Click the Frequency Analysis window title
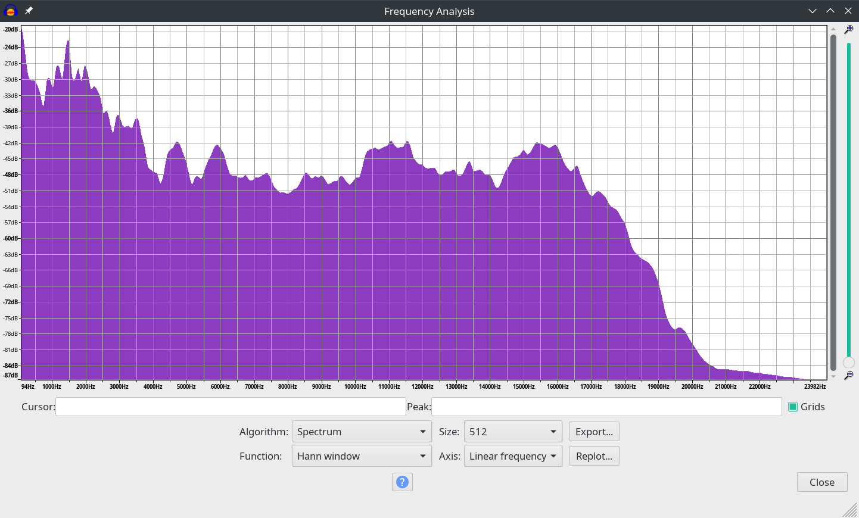The width and height of the screenshot is (859, 518). (429, 11)
